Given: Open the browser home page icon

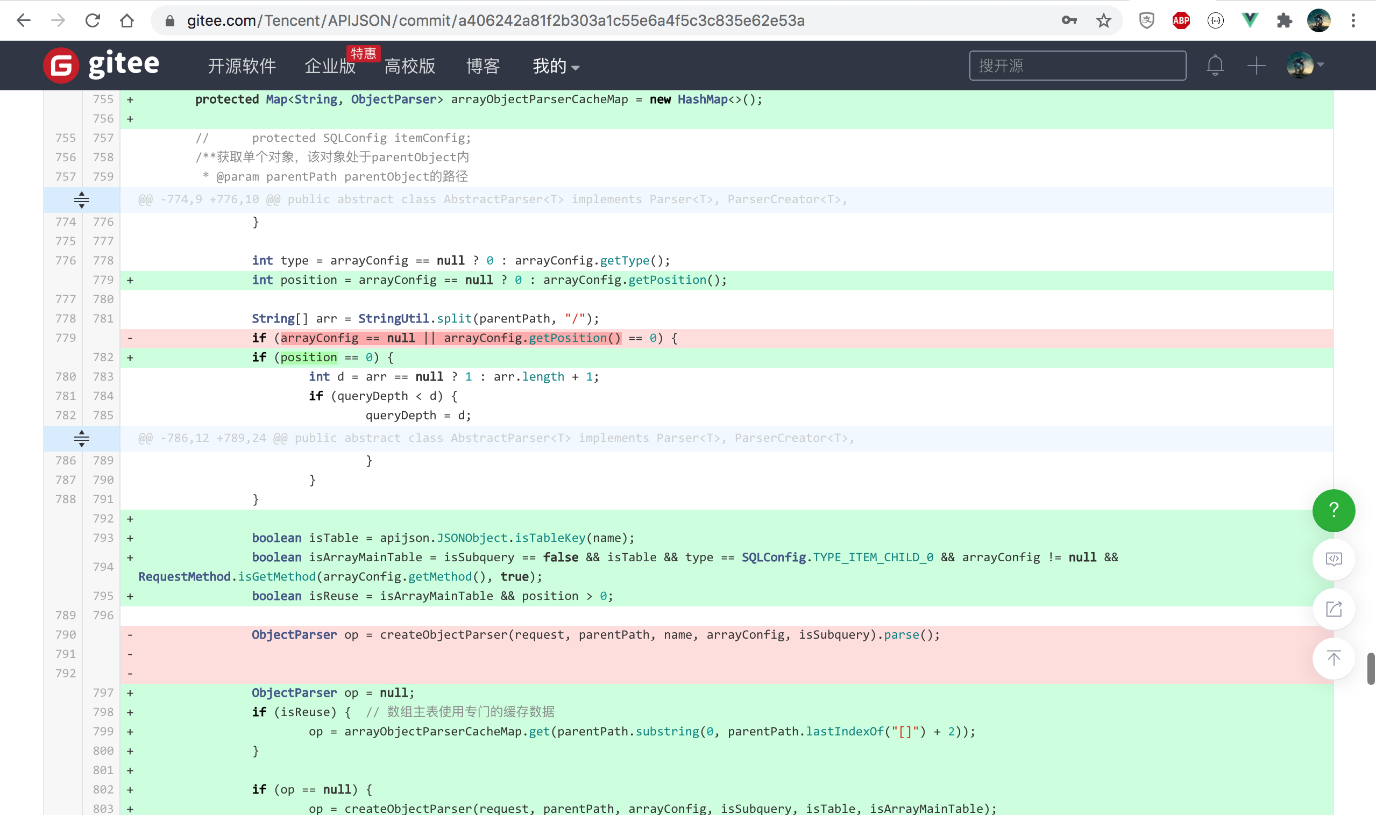Looking at the screenshot, I should pyautogui.click(x=127, y=21).
